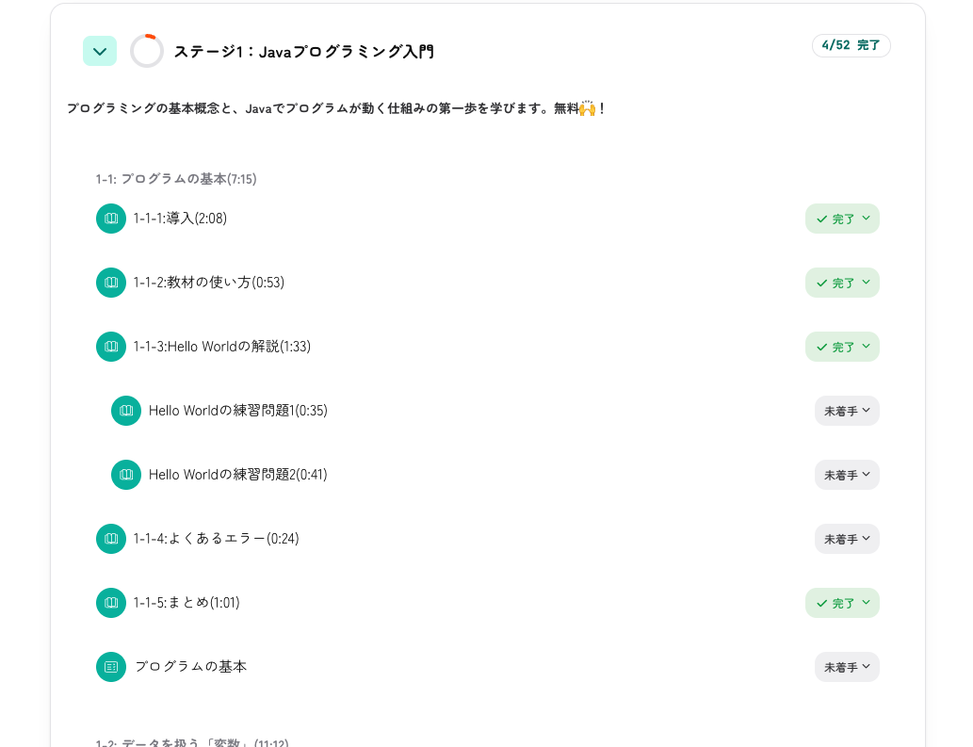Click the circular progress ring beside ステージ1
This screenshot has width=973, height=747.
(147, 51)
